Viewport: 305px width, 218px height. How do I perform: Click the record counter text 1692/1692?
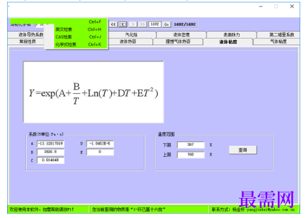pyautogui.click(x=185, y=24)
